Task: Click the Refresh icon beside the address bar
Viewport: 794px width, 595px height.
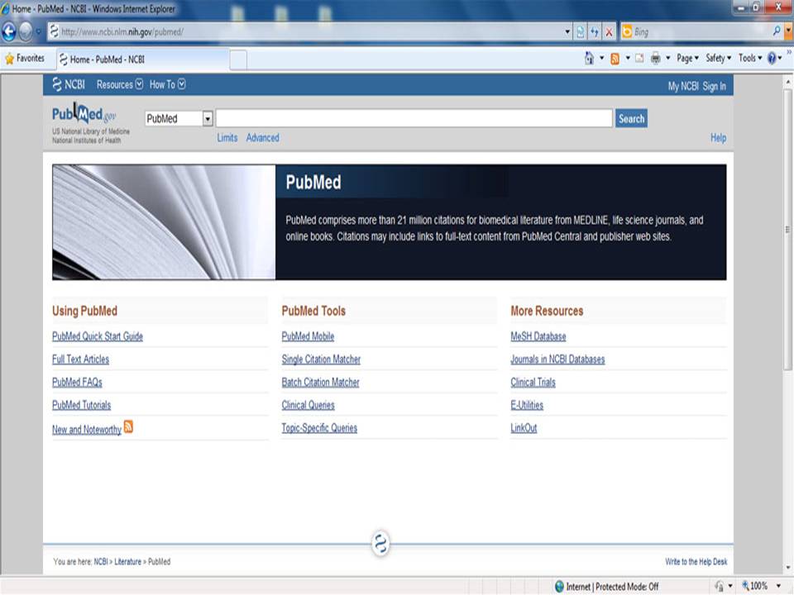Action: coord(595,32)
